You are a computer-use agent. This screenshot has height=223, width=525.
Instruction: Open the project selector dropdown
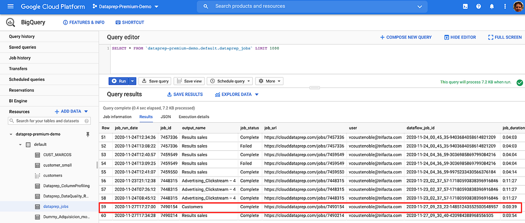[x=125, y=6]
